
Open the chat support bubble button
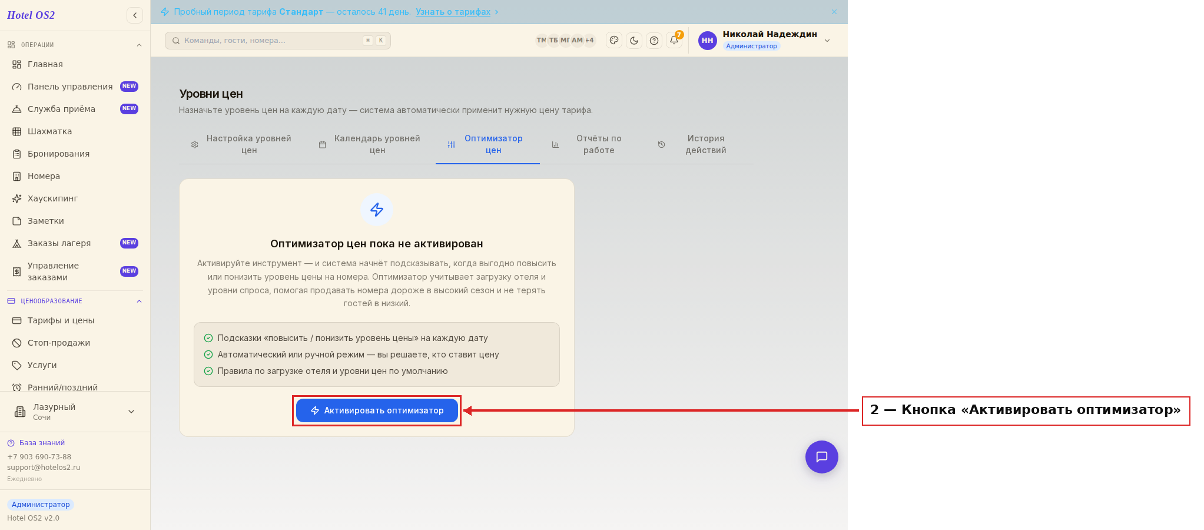point(822,457)
